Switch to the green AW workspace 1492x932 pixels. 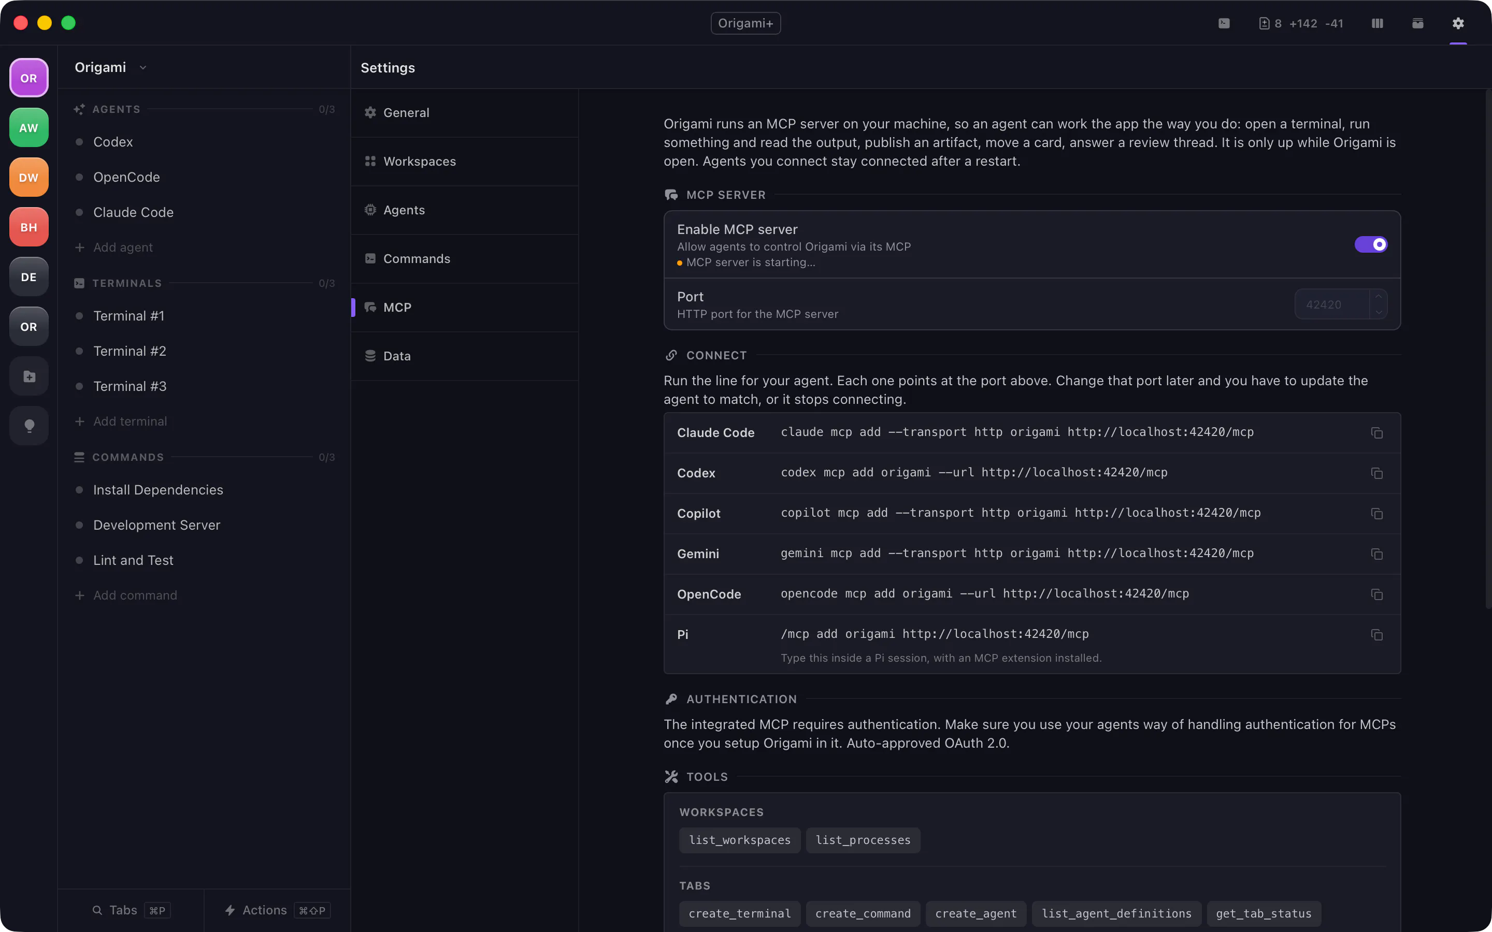pyautogui.click(x=29, y=127)
